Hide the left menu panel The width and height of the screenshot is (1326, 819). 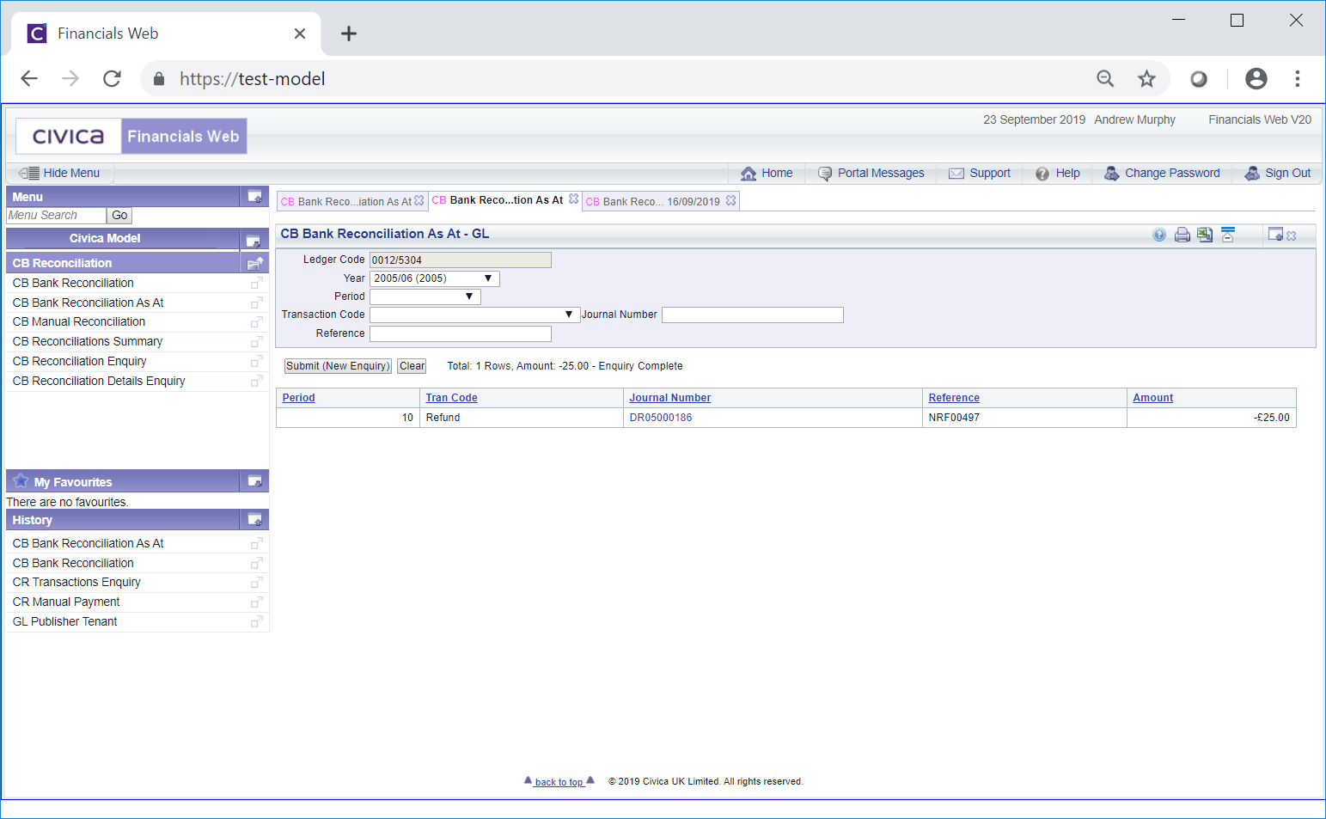pyautogui.click(x=60, y=173)
